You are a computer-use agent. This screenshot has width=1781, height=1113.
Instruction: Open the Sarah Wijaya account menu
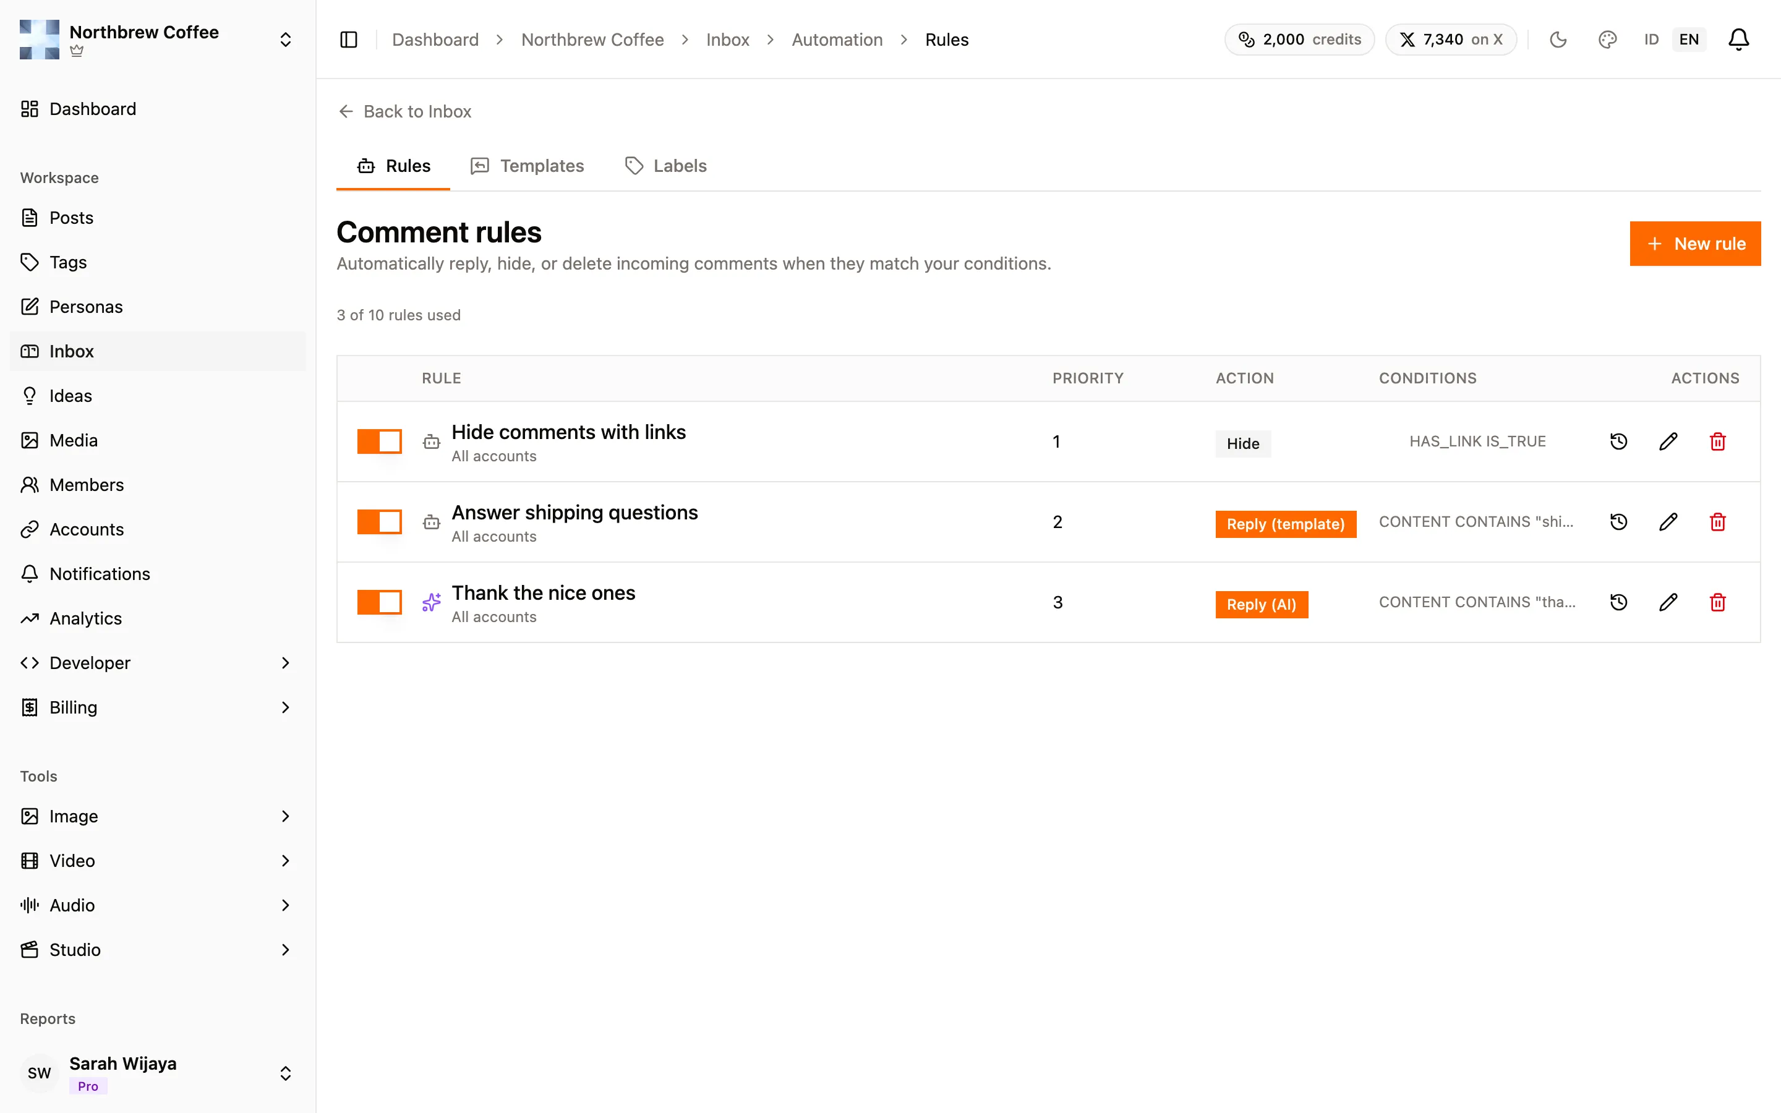click(158, 1073)
